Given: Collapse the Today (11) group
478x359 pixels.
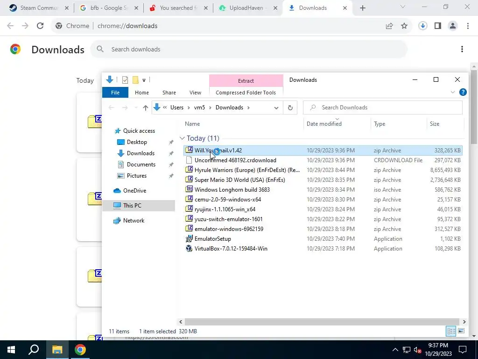Looking at the screenshot, I should (x=182, y=138).
